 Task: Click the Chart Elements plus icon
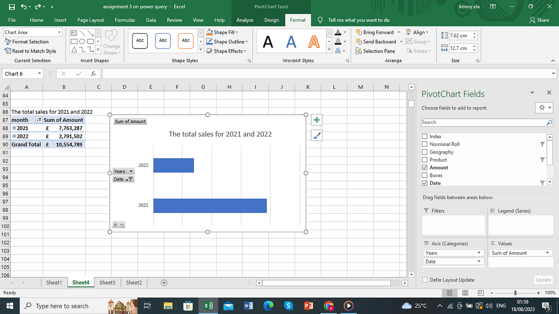pos(316,120)
